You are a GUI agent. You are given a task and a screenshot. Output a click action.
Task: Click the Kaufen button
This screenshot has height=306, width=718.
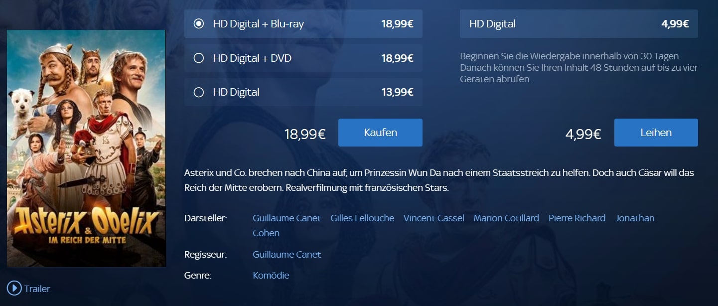coord(380,133)
